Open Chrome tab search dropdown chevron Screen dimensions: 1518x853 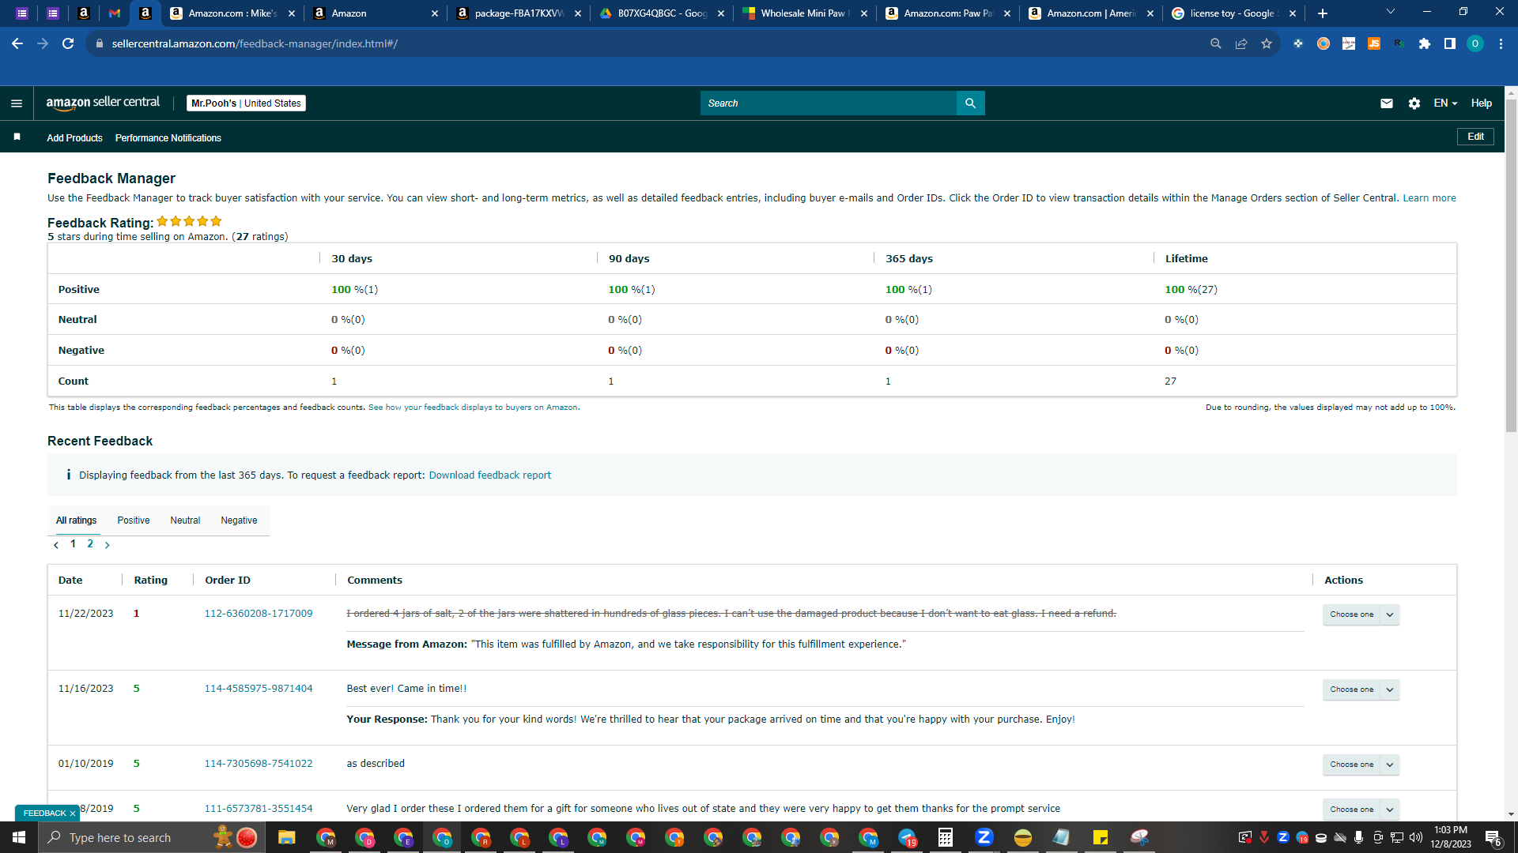coord(1391,12)
